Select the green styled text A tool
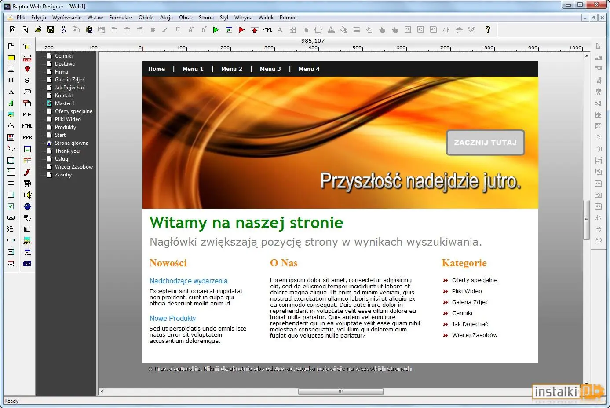Viewport: 610px width, 408px height. click(x=11, y=103)
